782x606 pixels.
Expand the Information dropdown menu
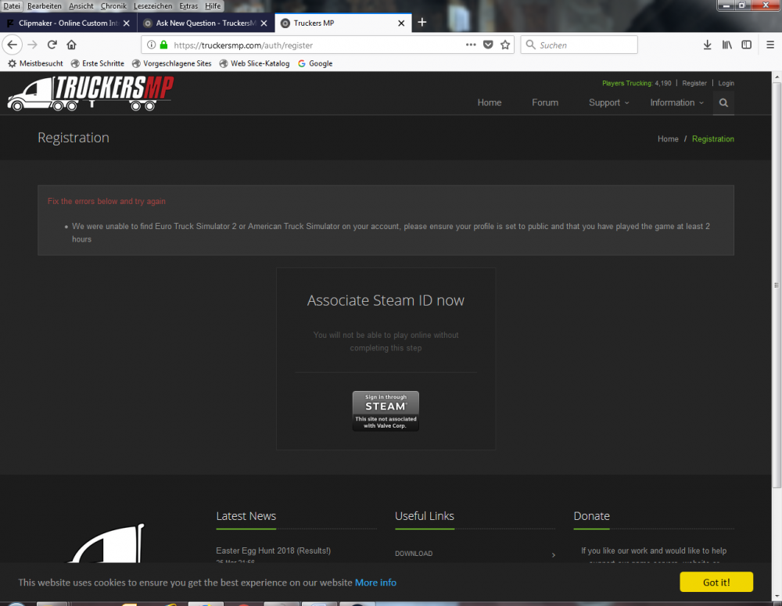click(676, 103)
